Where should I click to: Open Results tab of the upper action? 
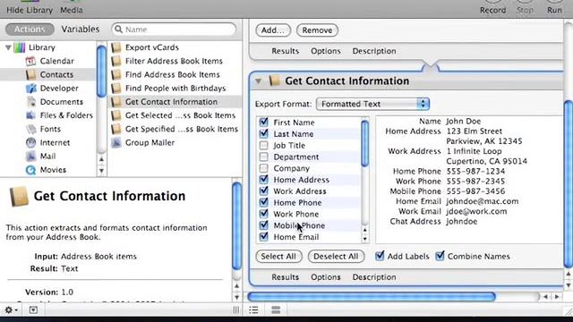[285, 51]
